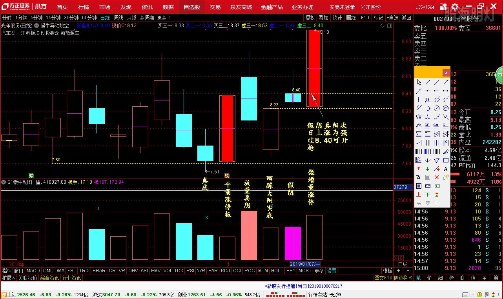Select the KDJ indicator tab
Screen dimensions: 503x299
[226, 271]
